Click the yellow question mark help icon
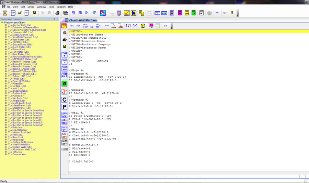 tap(232, 13)
